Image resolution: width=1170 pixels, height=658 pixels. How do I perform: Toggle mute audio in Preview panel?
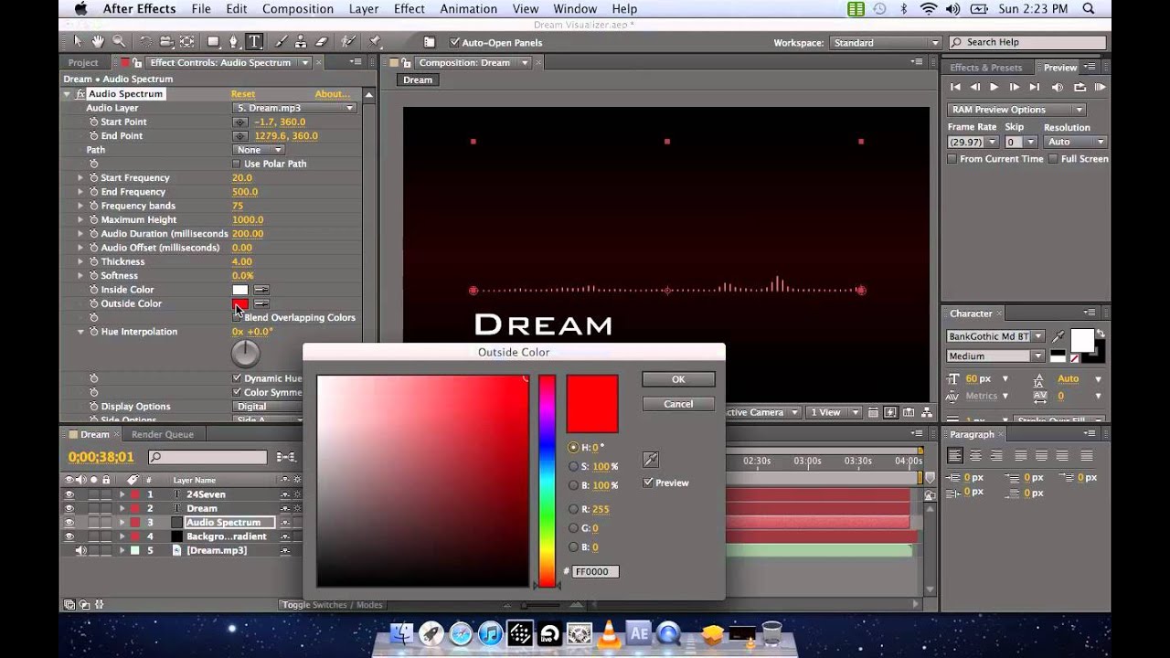pyautogui.click(x=1058, y=87)
